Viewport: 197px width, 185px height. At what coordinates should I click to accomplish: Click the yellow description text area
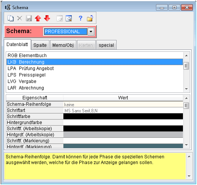pos(95,166)
